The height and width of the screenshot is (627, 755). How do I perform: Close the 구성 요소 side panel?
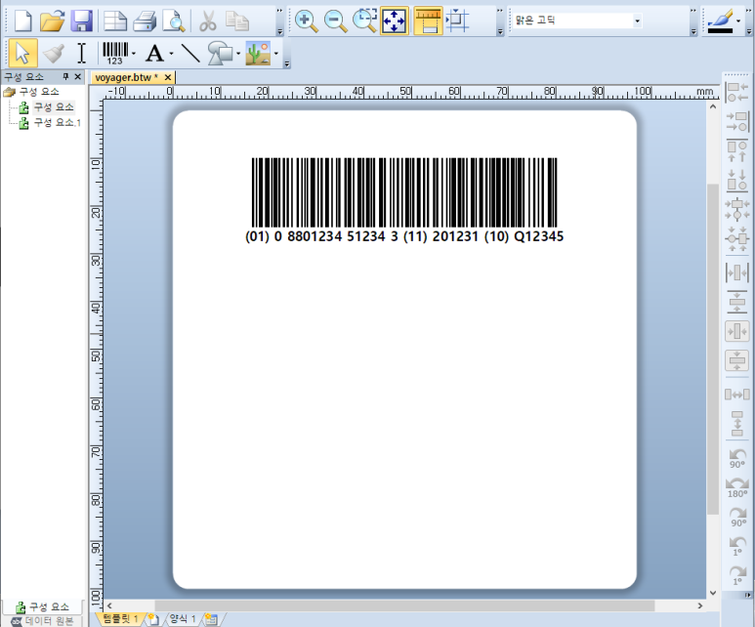point(77,76)
